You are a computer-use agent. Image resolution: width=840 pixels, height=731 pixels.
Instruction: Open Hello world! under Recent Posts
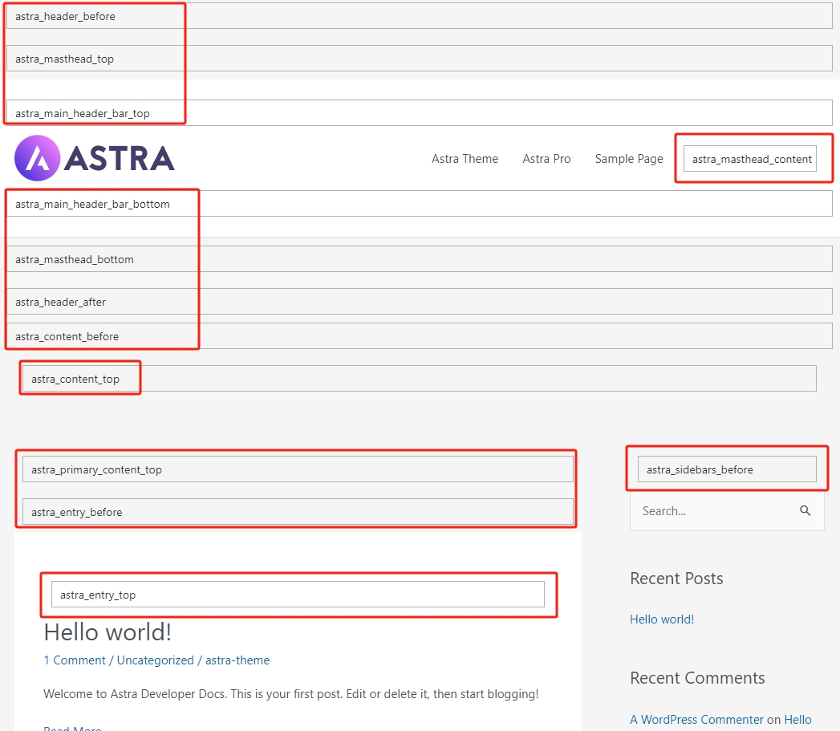pos(662,619)
